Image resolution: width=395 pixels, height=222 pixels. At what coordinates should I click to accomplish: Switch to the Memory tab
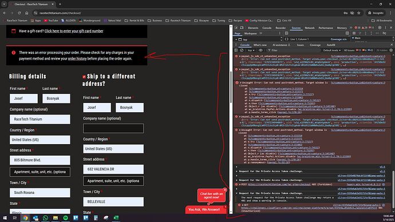point(342,28)
